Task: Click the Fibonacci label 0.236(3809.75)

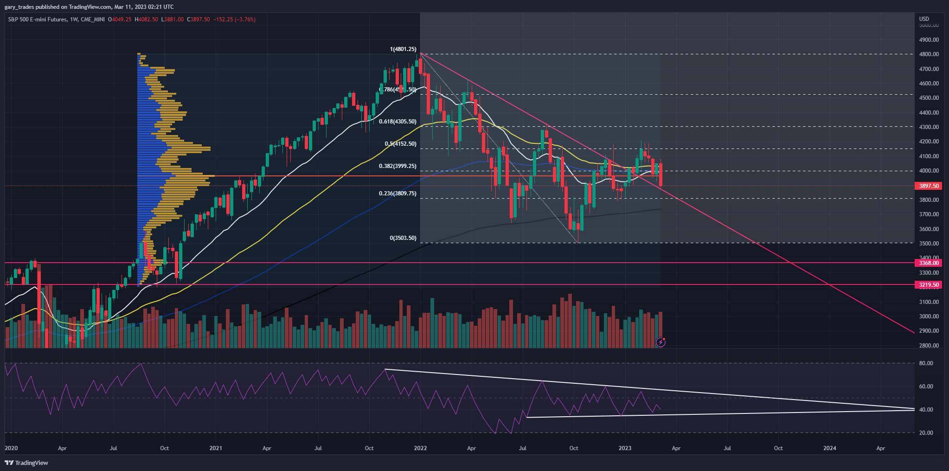Action: (x=398, y=194)
